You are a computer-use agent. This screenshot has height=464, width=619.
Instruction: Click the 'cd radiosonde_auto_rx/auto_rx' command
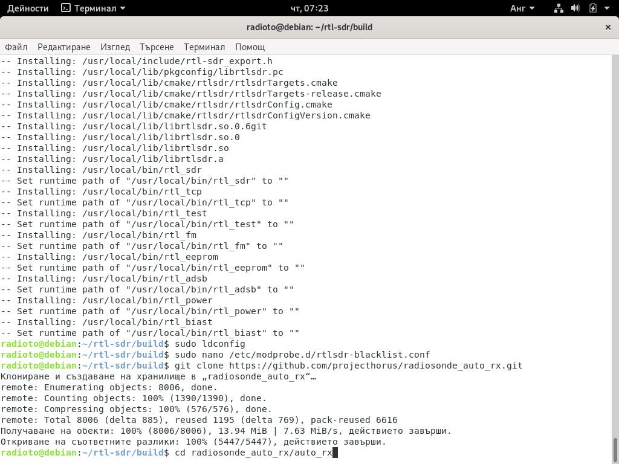click(x=253, y=453)
